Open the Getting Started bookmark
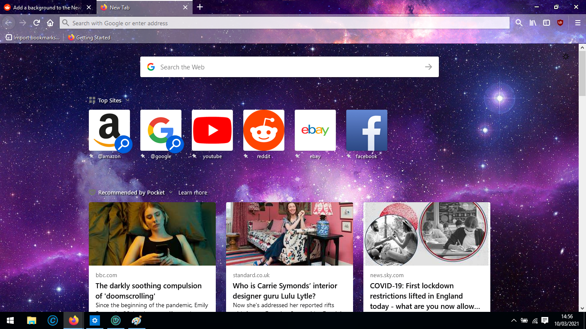The width and height of the screenshot is (586, 329). click(89, 37)
